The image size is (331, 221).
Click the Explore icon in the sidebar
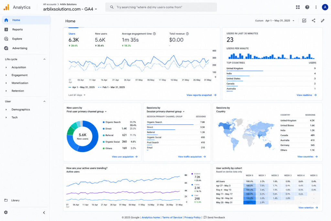tap(6, 39)
